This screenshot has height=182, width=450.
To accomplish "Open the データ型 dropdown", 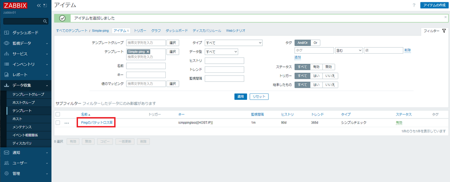I will point(222,52).
